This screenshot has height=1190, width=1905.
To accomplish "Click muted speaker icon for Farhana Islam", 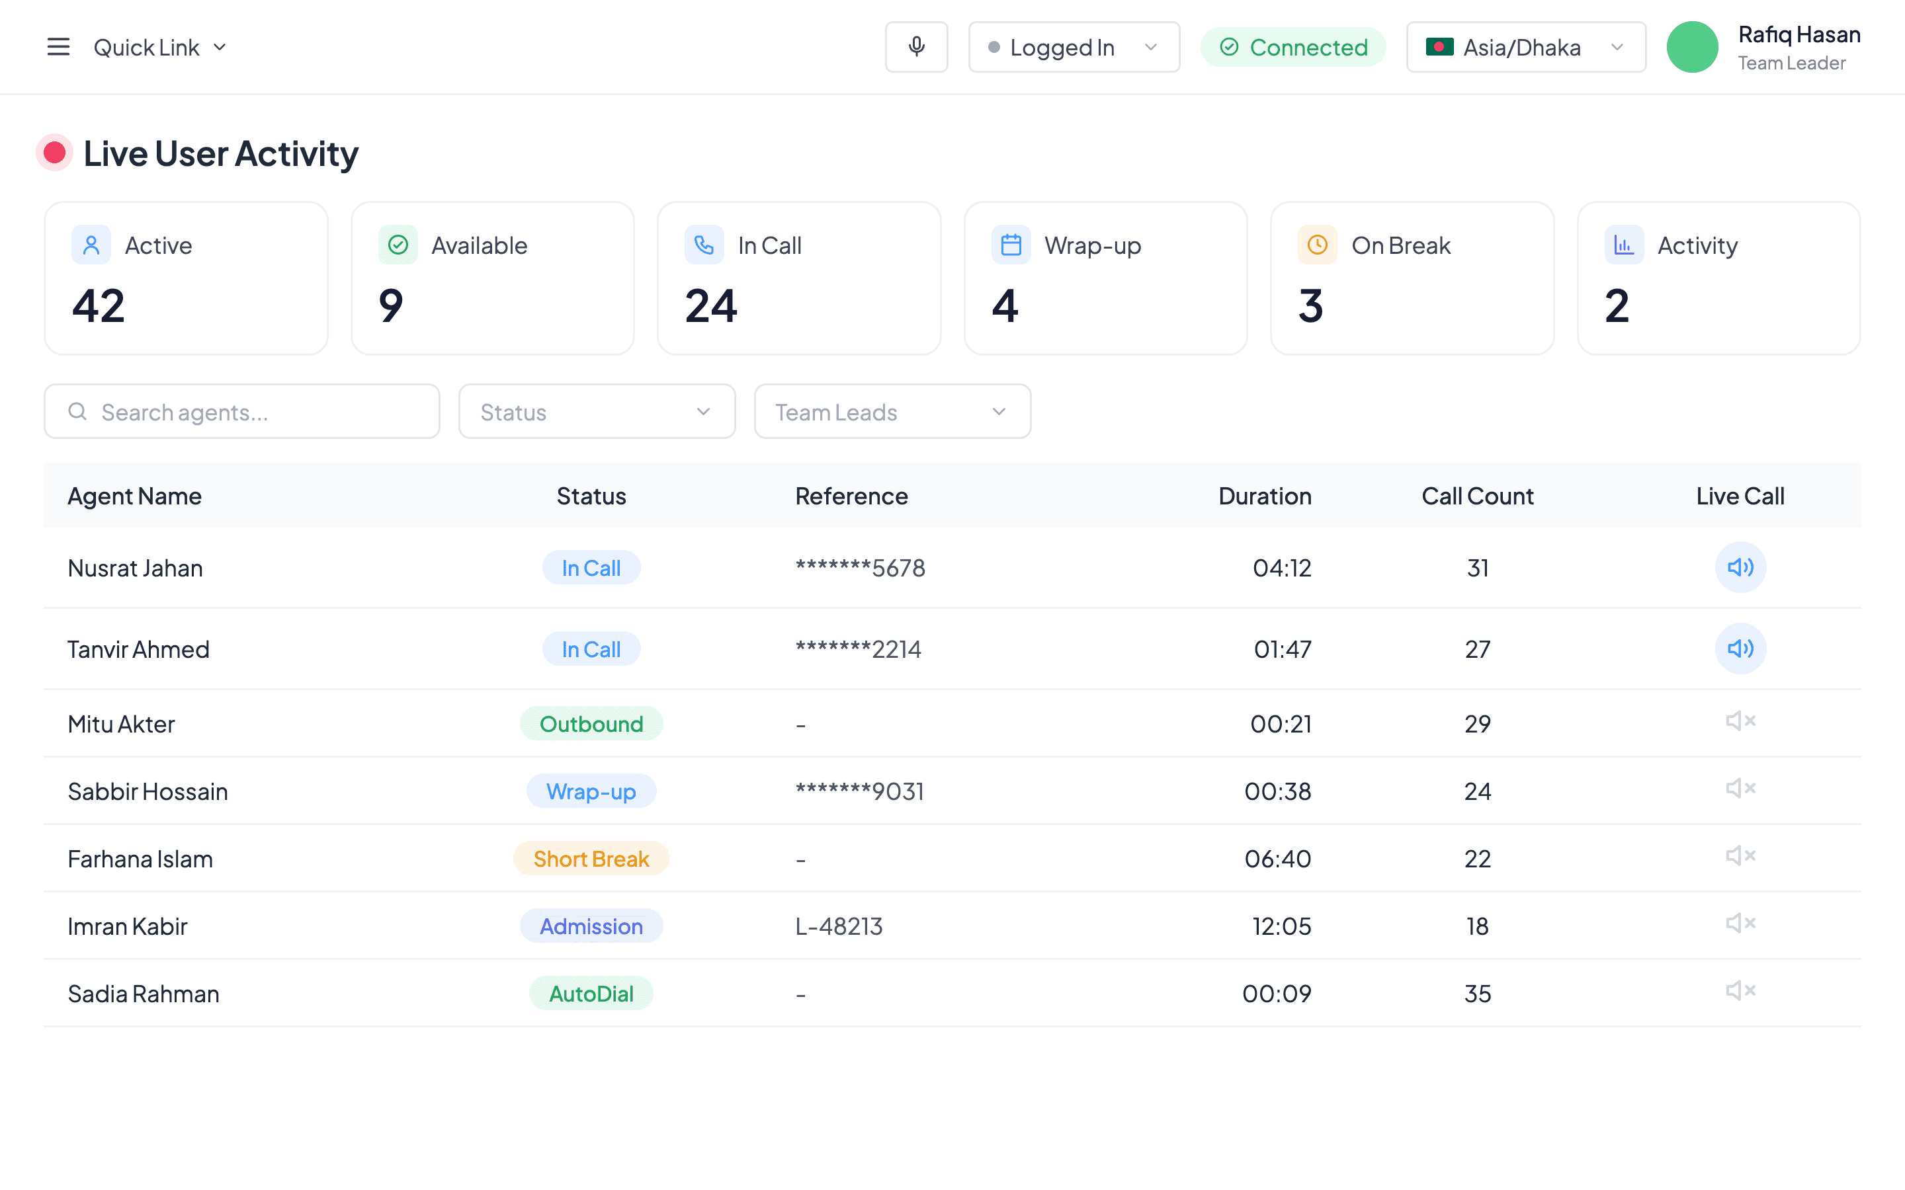I will [x=1740, y=855].
